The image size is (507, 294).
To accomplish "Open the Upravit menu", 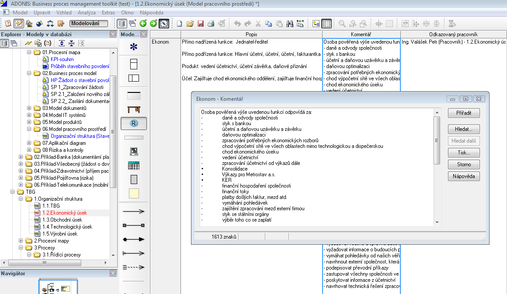I will 42,13.
